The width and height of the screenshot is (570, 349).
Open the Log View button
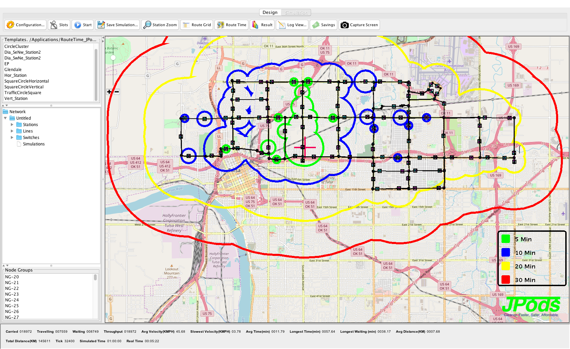(x=292, y=25)
